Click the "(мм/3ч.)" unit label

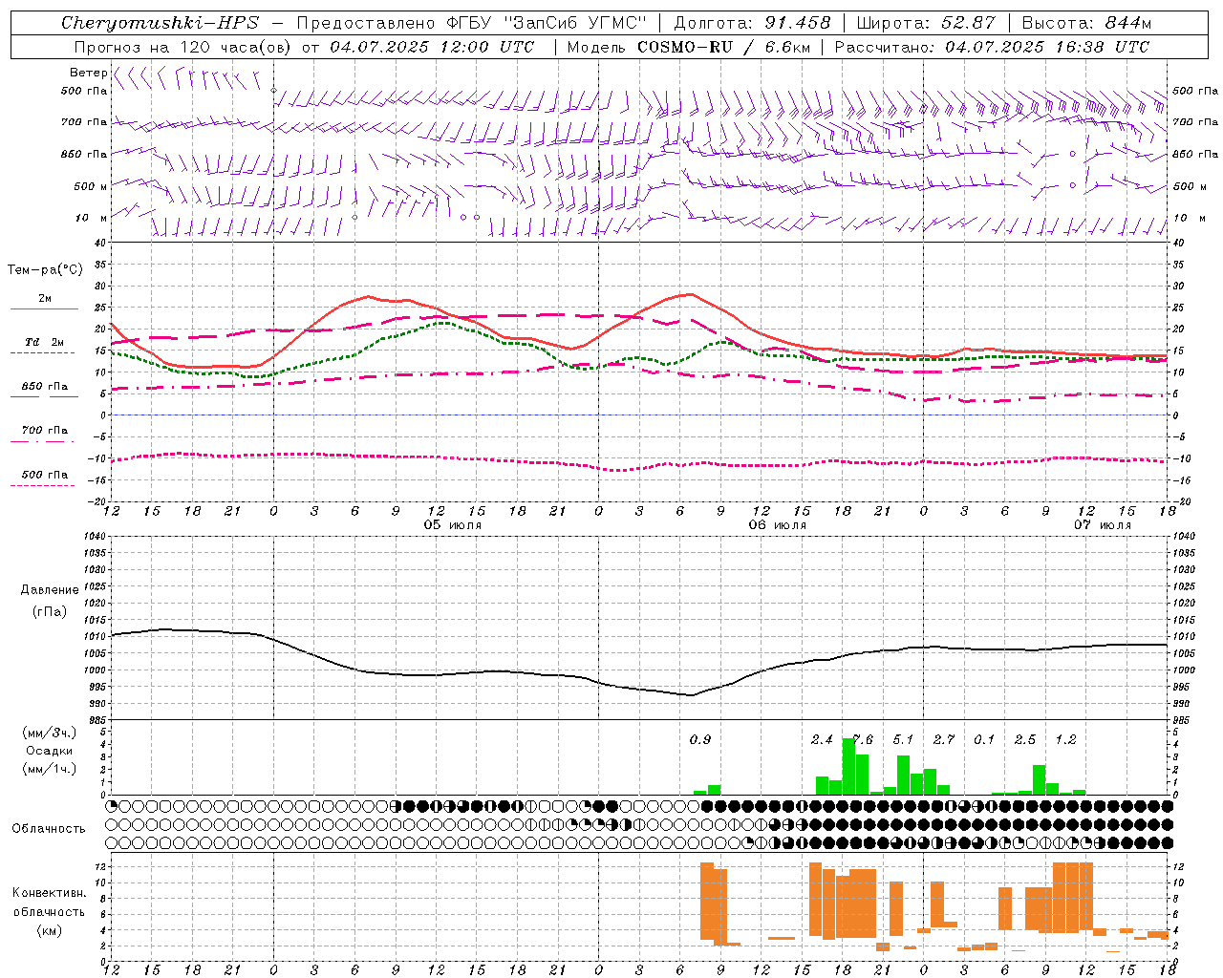[x=49, y=733]
